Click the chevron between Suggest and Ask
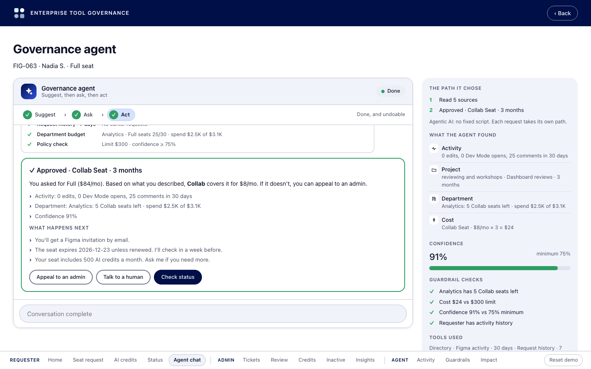 [65, 115]
